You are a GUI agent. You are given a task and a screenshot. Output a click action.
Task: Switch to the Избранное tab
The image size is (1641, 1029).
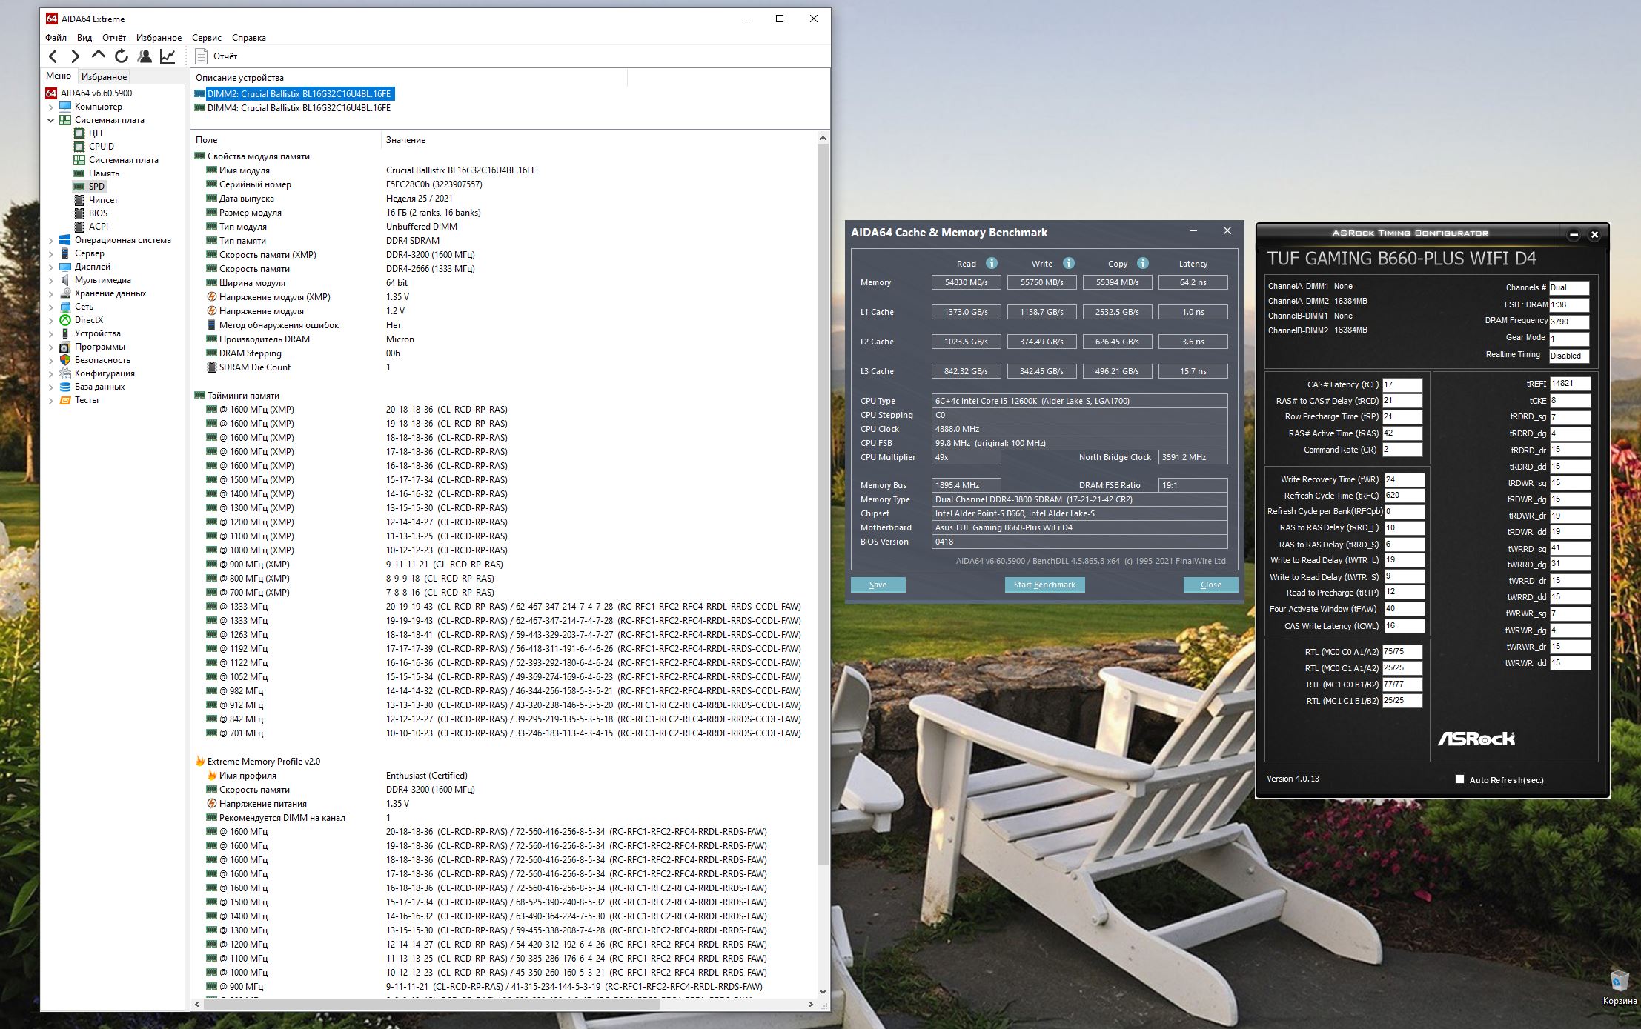tap(104, 76)
